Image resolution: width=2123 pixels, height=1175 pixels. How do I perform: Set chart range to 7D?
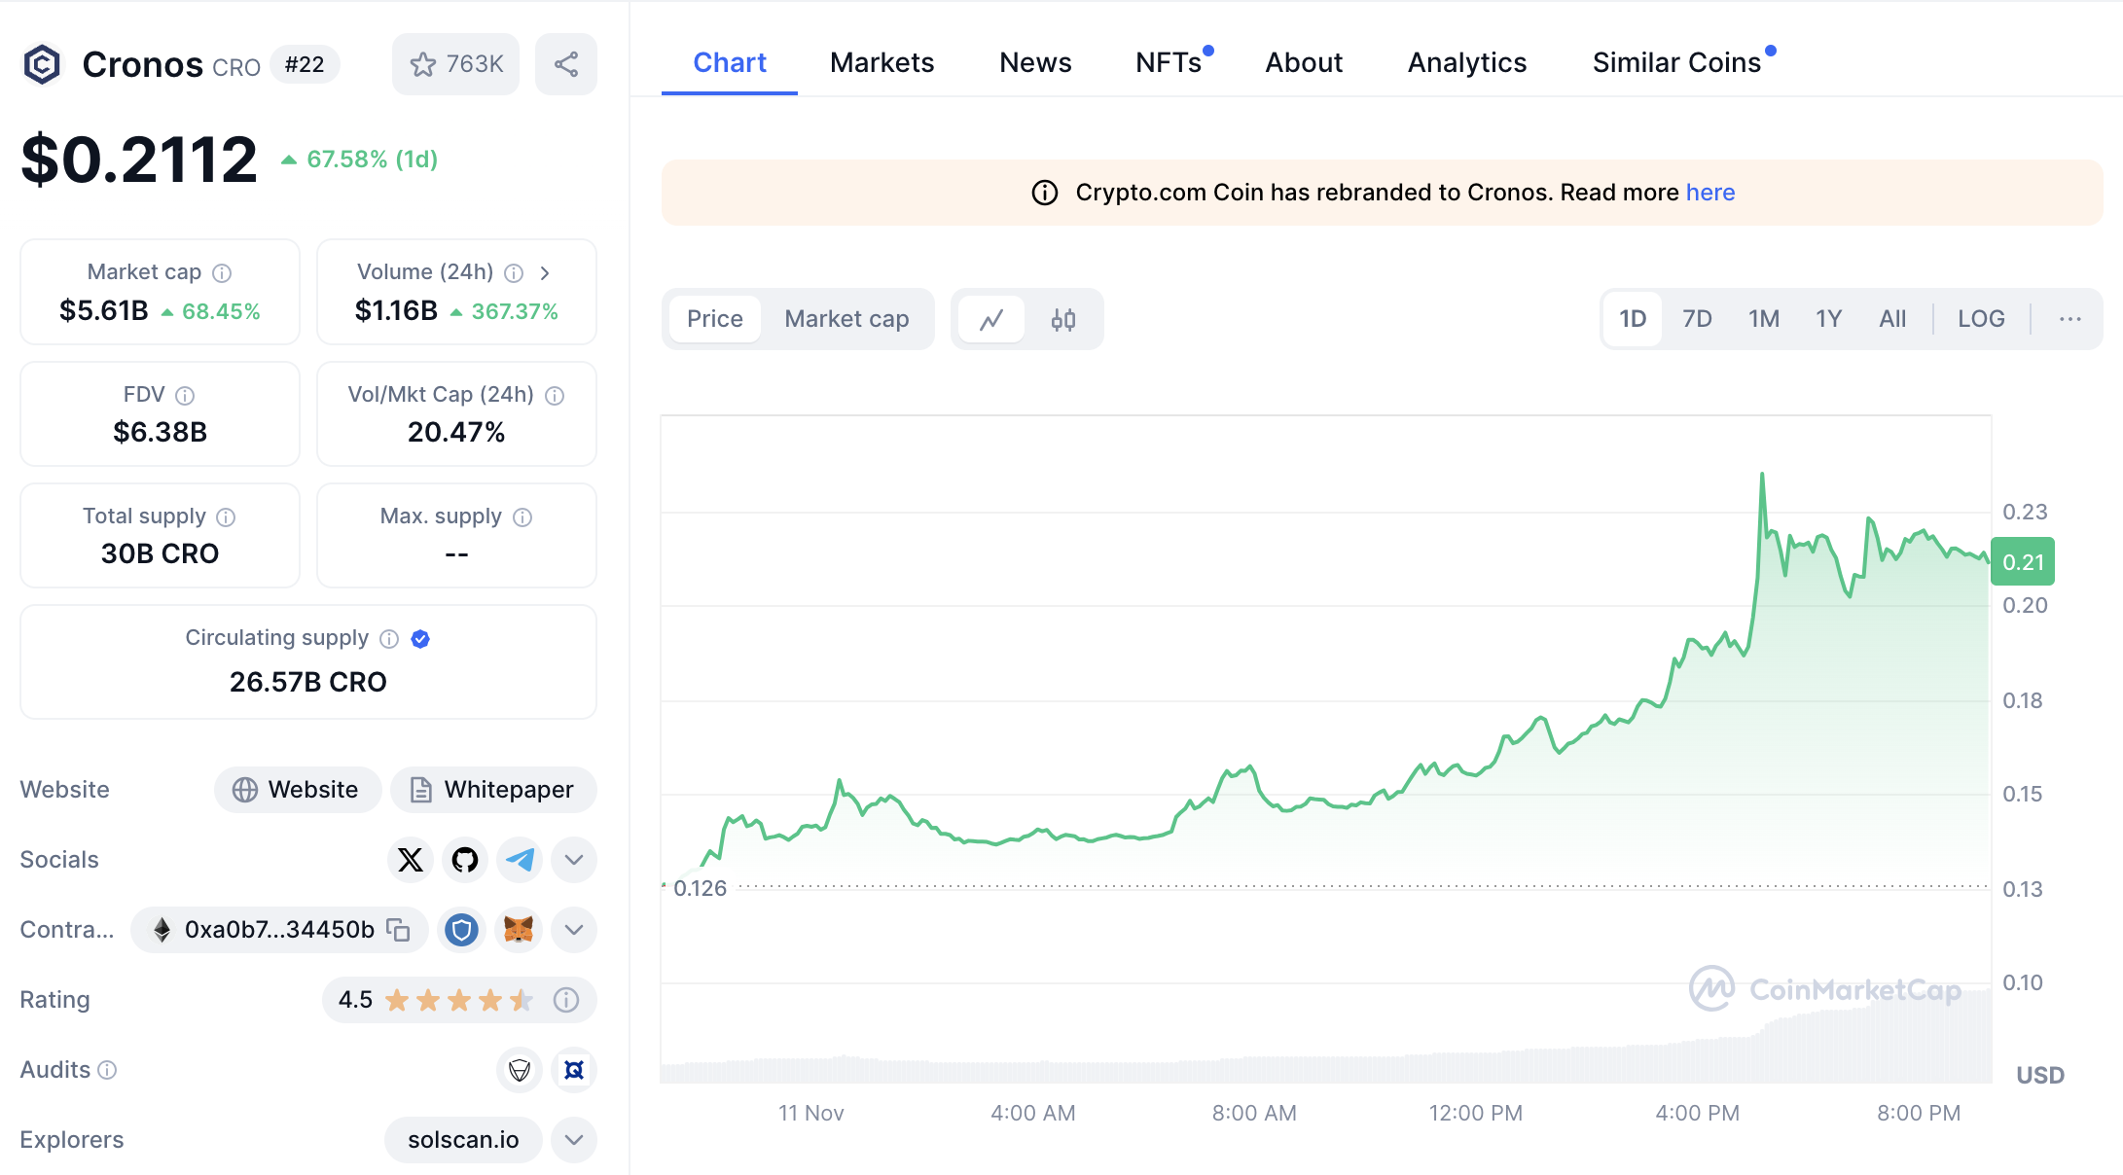point(1697,319)
